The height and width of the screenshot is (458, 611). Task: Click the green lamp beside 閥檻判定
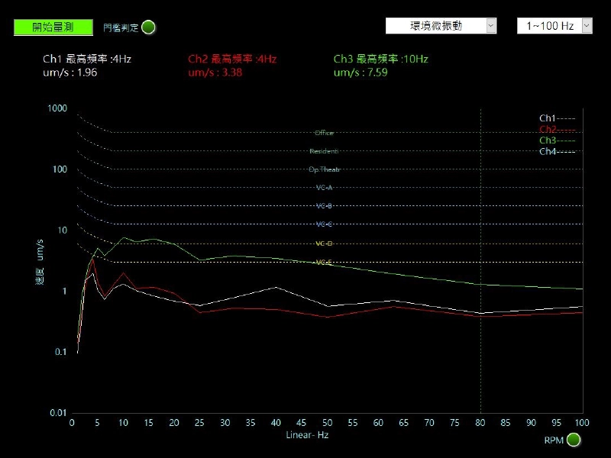point(147,26)
